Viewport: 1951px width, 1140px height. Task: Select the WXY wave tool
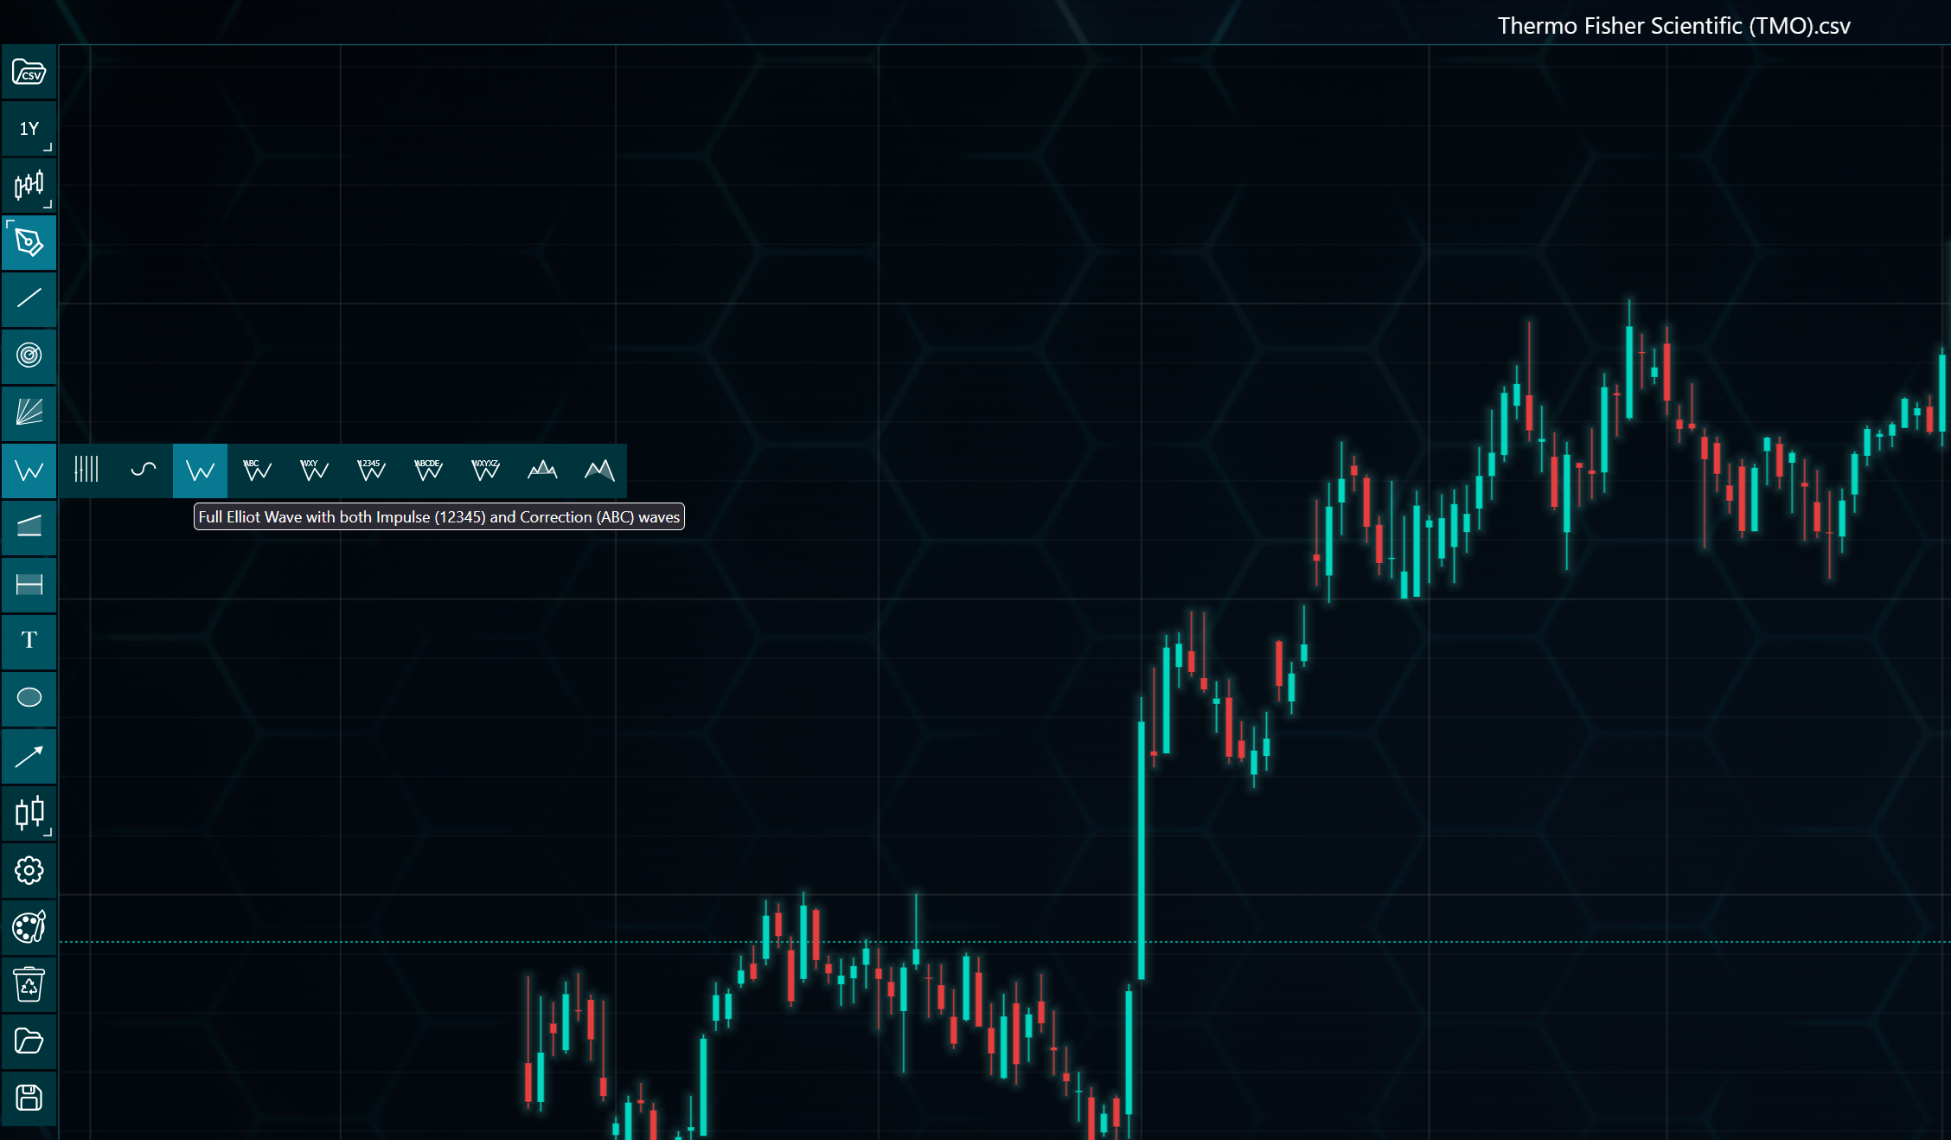pos(314,471)
